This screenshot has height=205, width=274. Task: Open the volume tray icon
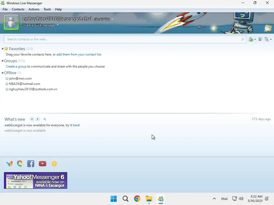pos(241,199)
